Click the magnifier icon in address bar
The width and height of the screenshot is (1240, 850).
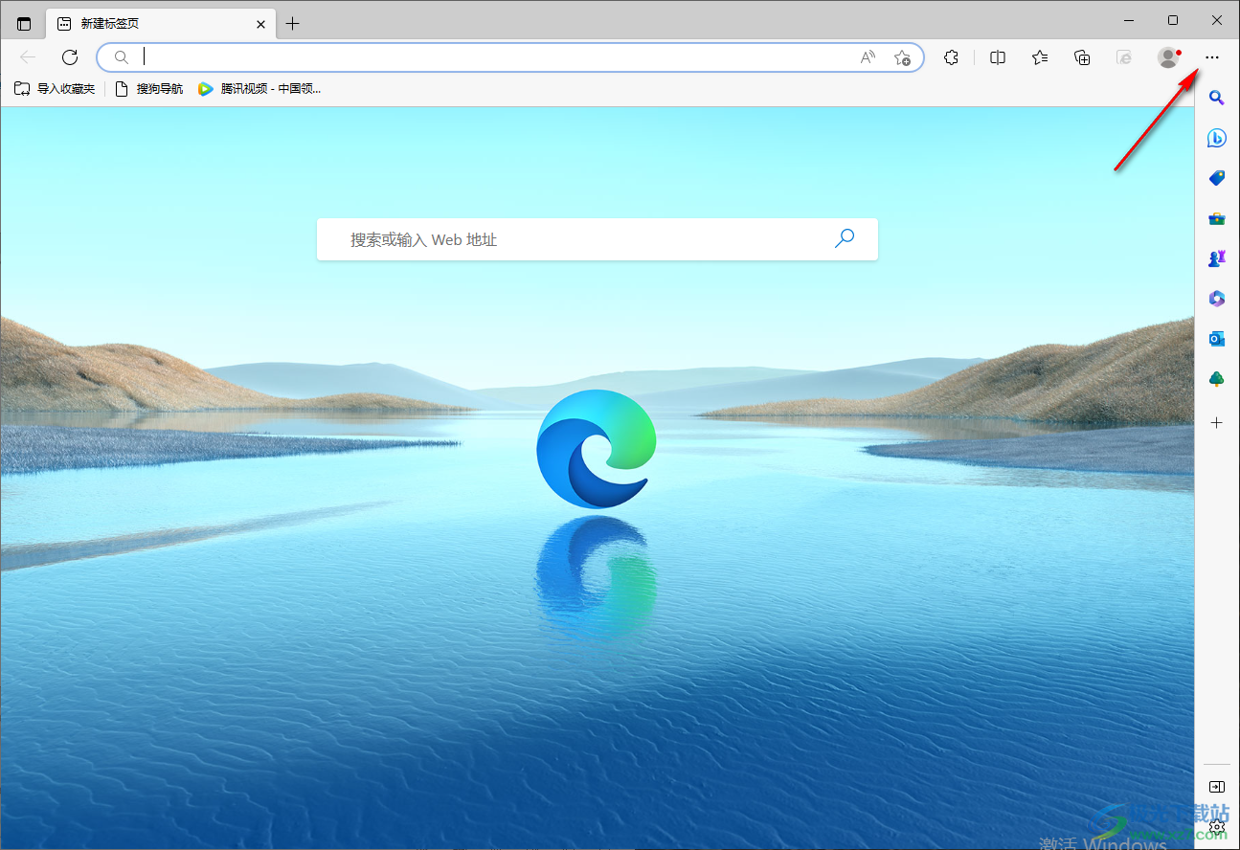121,57
